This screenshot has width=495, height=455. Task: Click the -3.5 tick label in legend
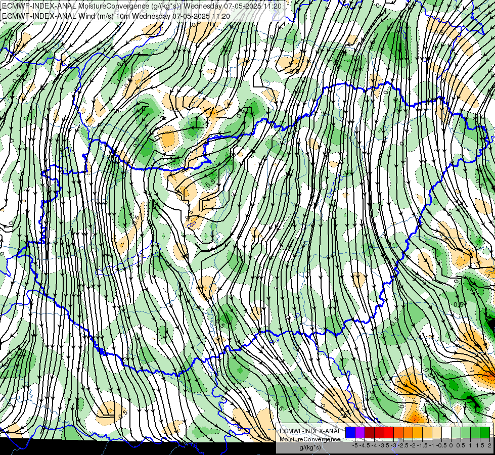pyautogui.click(x=384, y=445)
